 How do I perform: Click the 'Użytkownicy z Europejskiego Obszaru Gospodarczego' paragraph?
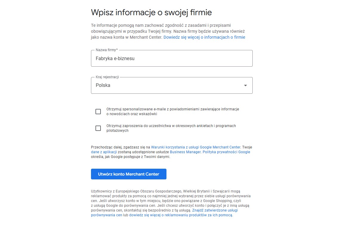tap(170, 201)
